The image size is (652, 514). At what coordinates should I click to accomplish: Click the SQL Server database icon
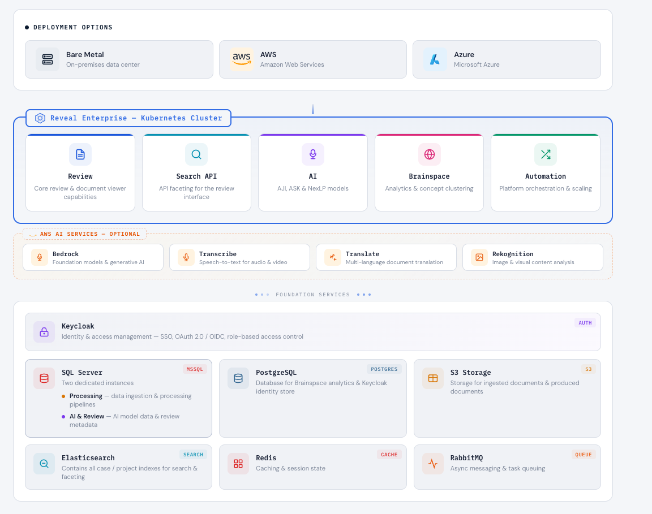coord(44,378)
